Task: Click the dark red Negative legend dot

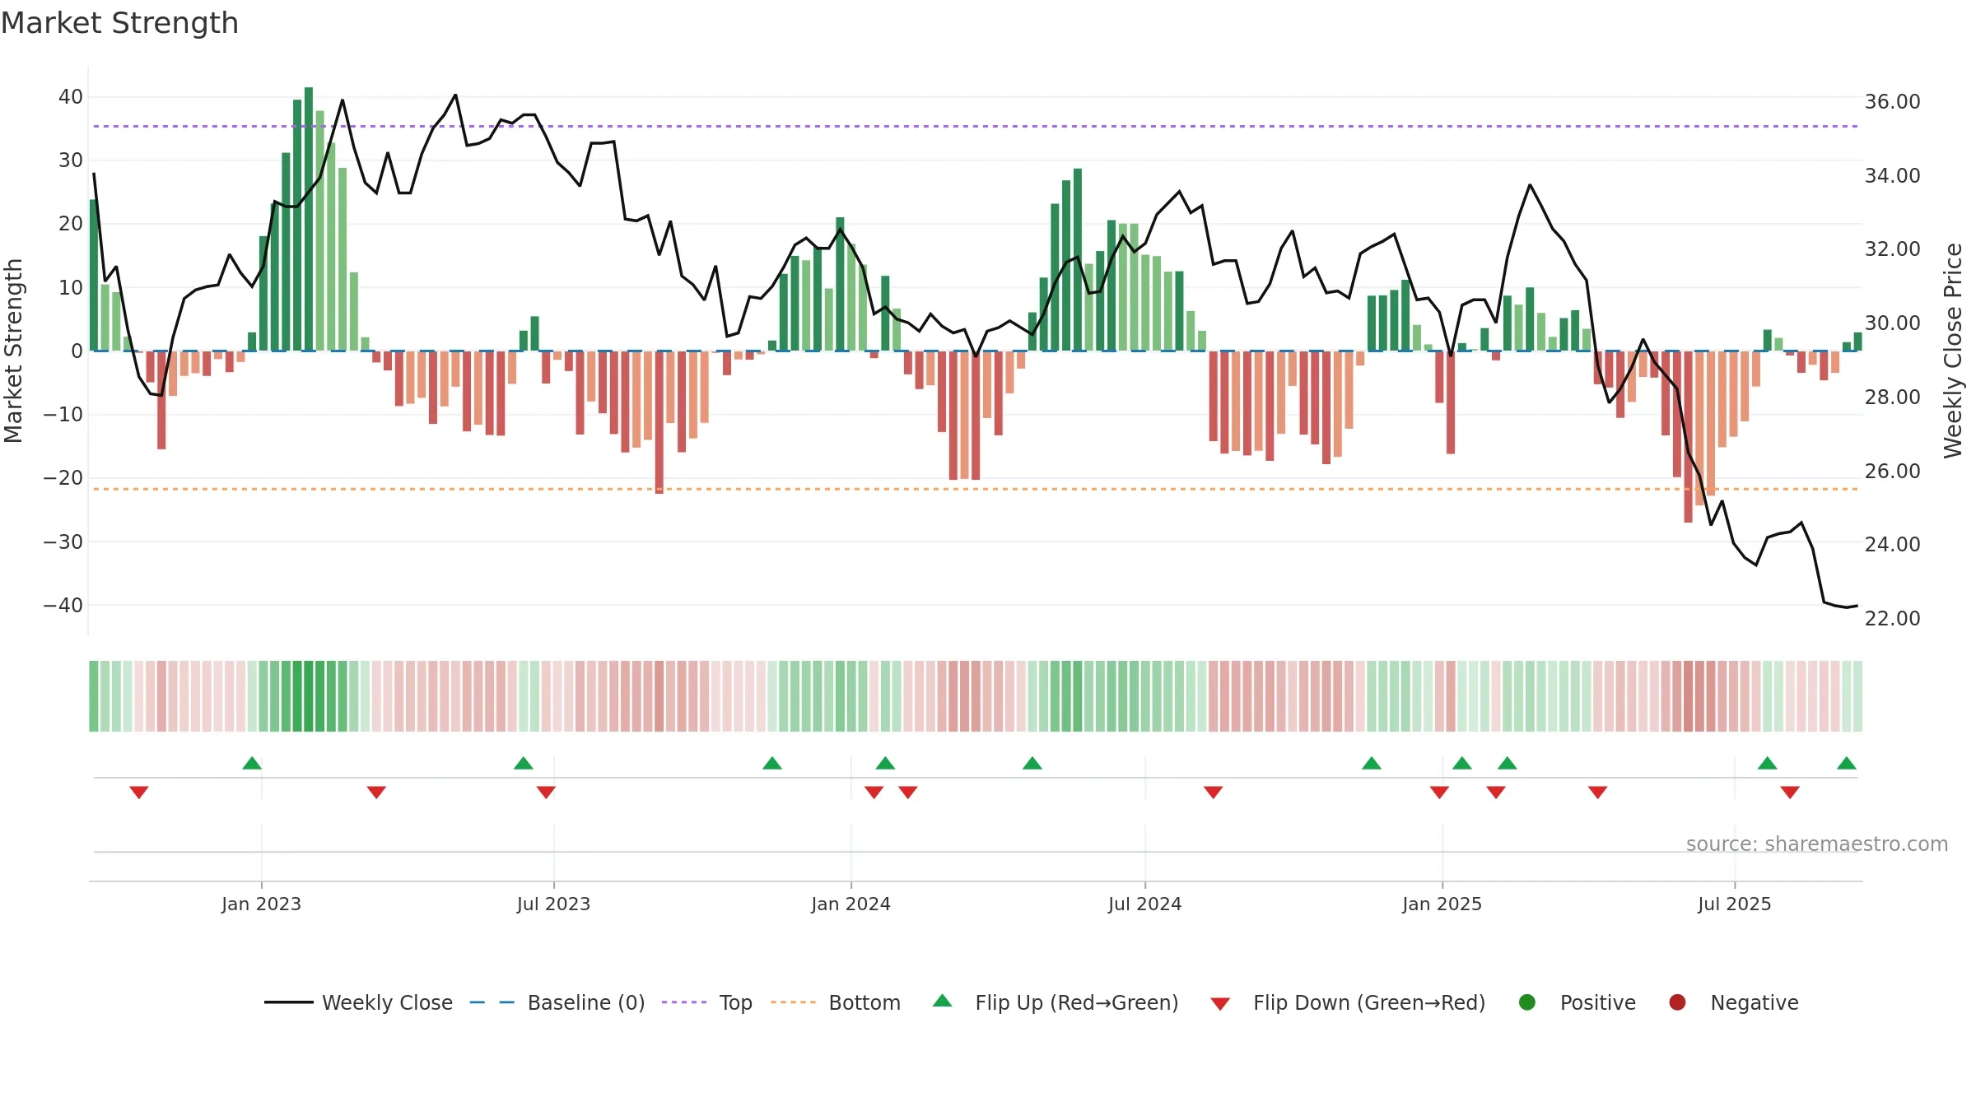Action: pos(1677,1002)
